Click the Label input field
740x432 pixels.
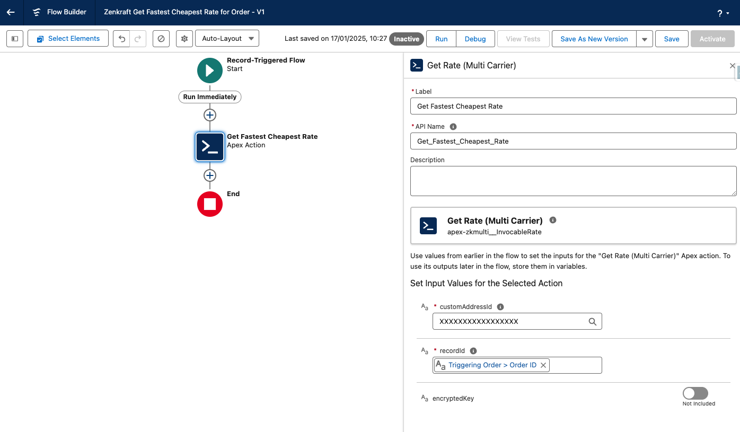(x=573, y=106)
